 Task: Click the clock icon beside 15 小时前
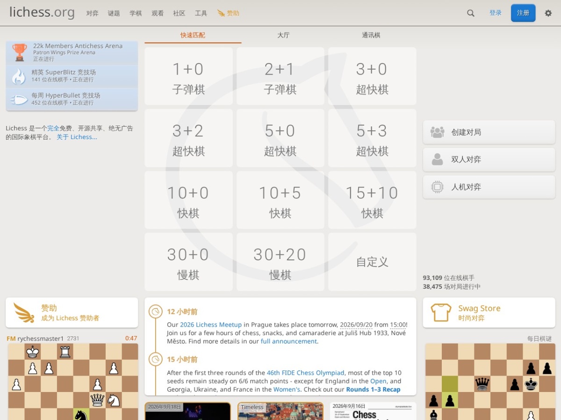(155, 359)
